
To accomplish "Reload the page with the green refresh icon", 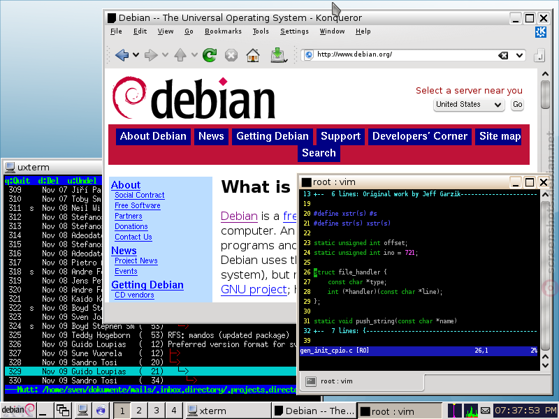I will click(x=210, y=55).
